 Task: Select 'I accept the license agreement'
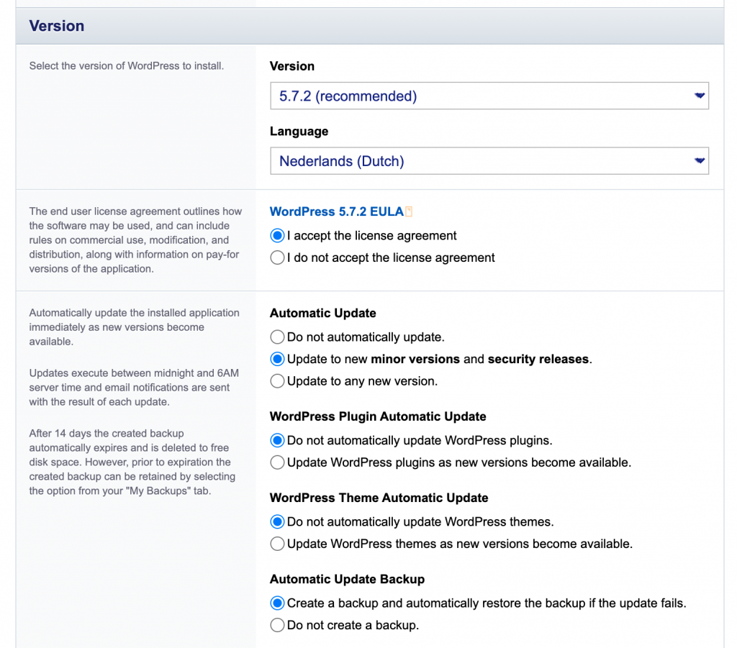277,236
